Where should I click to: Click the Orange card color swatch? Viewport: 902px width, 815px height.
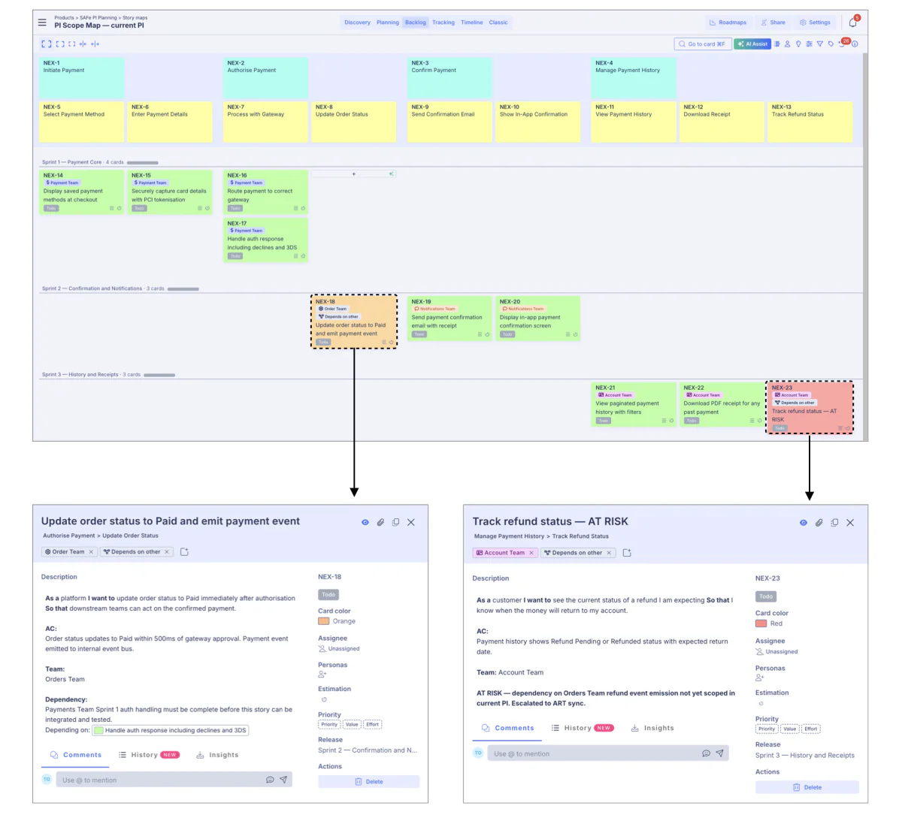pos(324,621)
